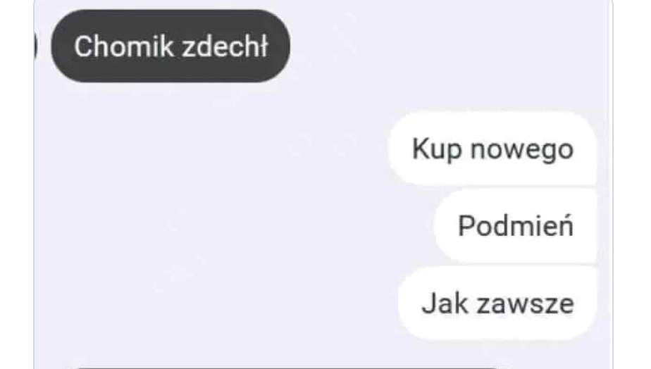Click empty chat space beneath Jak zawsze bubble

[x=497, y=353]
